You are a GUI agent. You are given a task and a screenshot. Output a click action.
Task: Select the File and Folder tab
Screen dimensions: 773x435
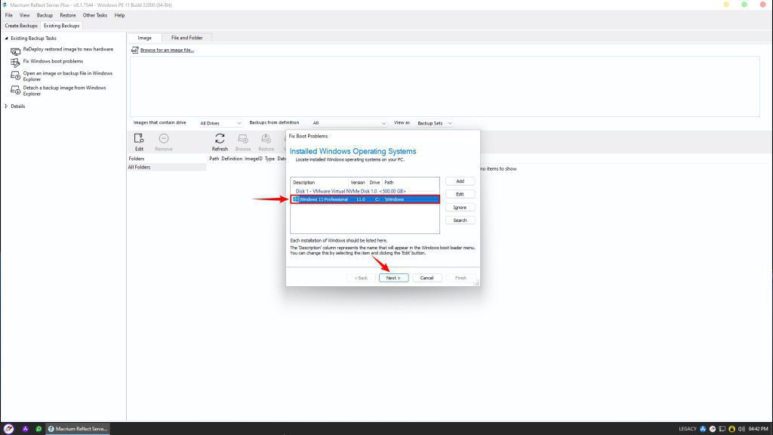tap(187, 38)
